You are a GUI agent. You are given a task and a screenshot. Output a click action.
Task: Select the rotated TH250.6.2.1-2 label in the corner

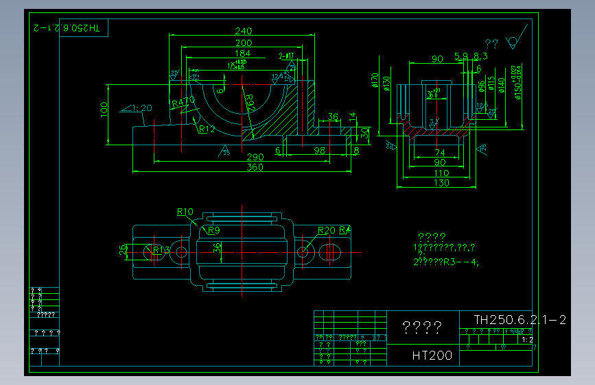point(67,28)
